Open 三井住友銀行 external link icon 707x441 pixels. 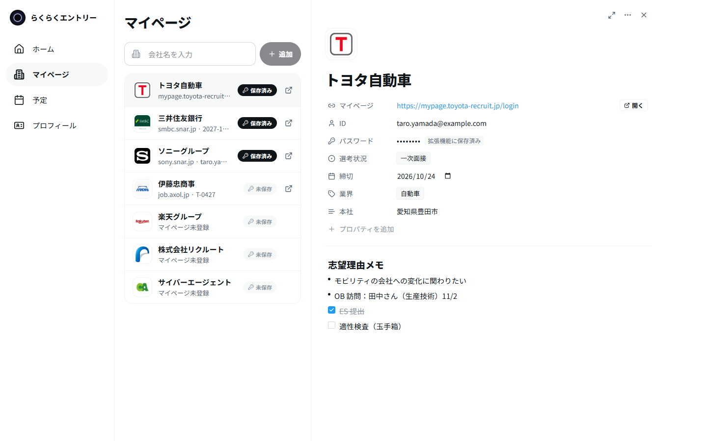click(x=289, y=123)
